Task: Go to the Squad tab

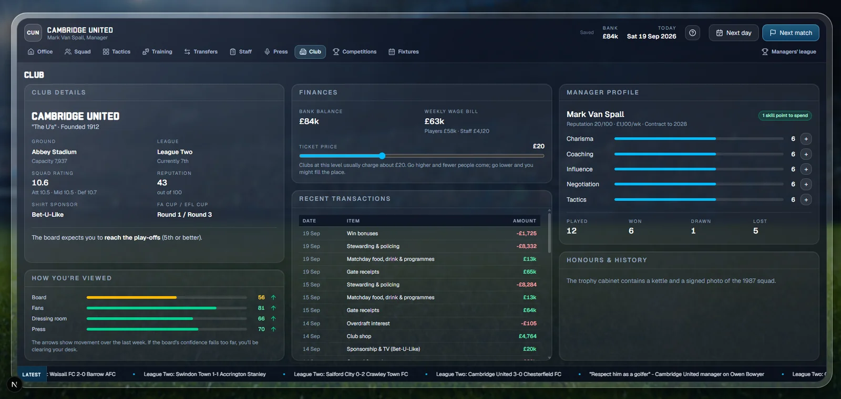Action: click(x=77, y=52)
